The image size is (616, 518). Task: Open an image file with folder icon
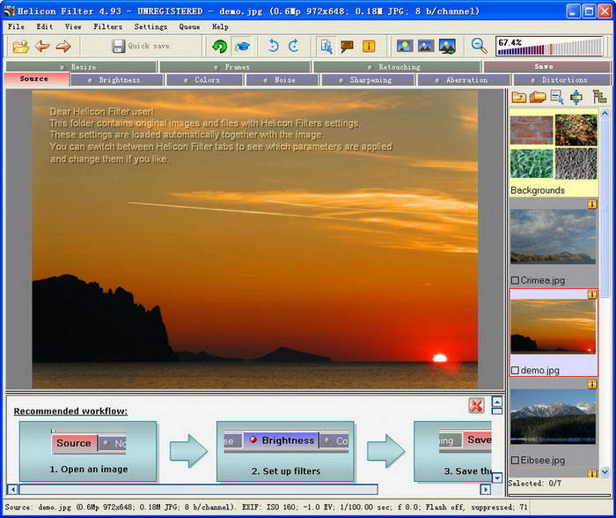click(x=20, y=47)
